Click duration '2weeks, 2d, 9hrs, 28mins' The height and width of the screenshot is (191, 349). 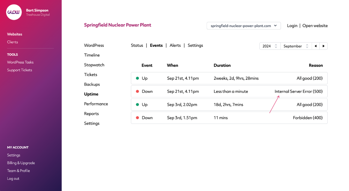click(x=236, y=78)
